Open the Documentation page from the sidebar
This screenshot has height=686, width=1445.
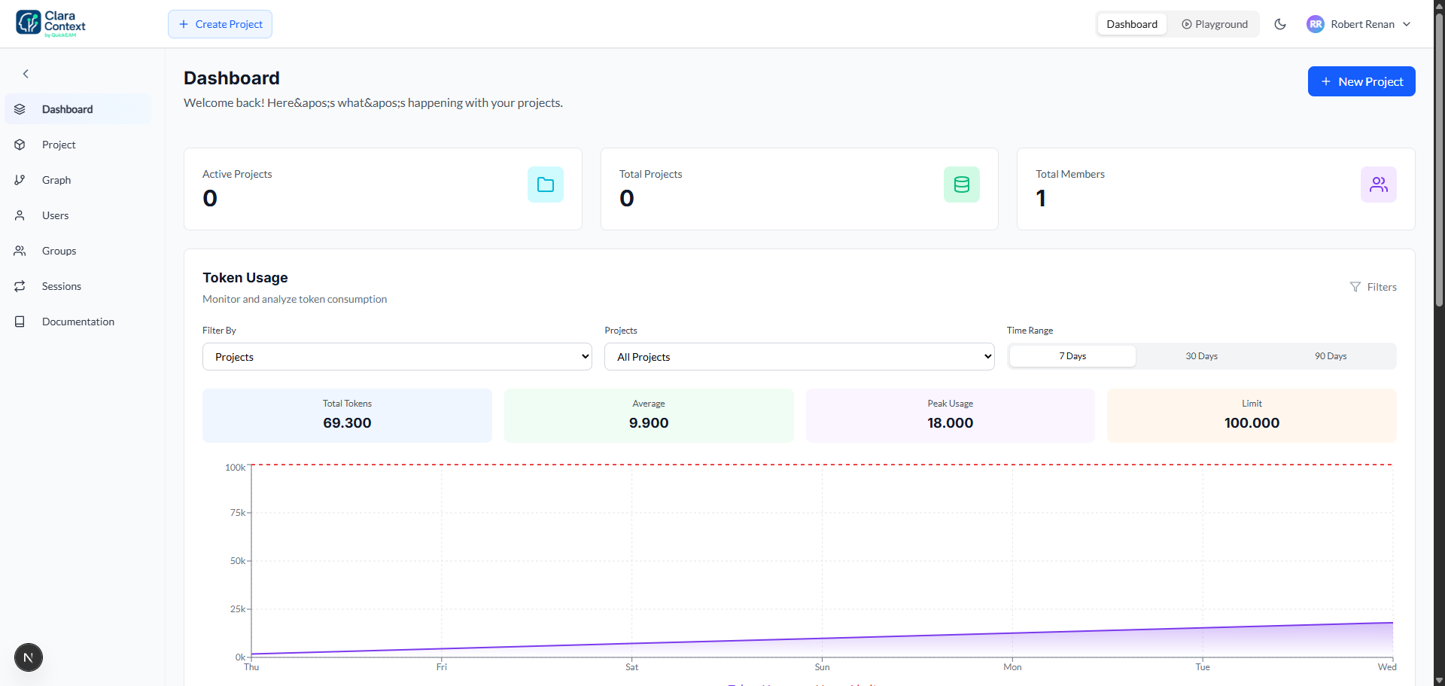(x=78, y=322)
